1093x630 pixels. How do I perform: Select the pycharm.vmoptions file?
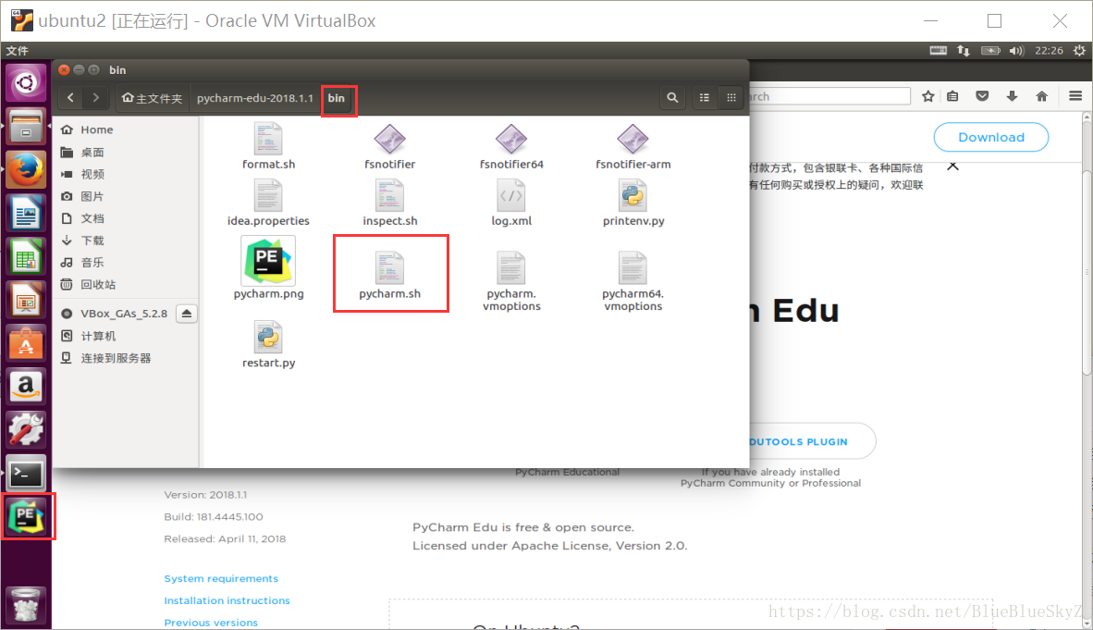[511, 280]
